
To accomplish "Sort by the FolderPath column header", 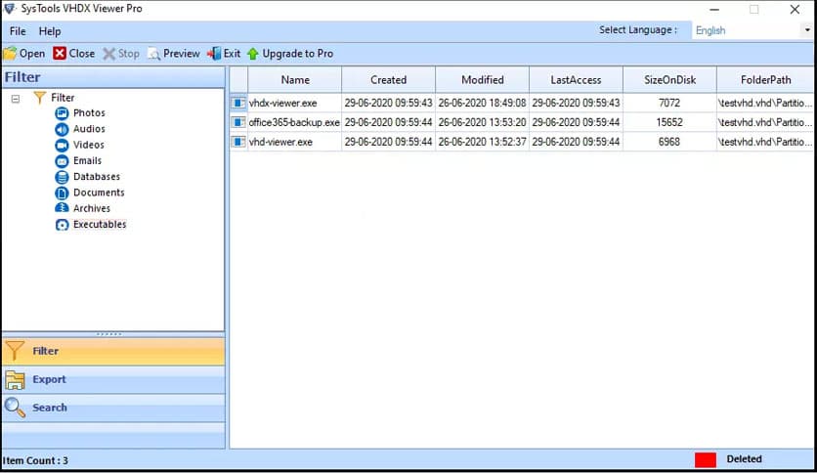I will tap(765, 80).
